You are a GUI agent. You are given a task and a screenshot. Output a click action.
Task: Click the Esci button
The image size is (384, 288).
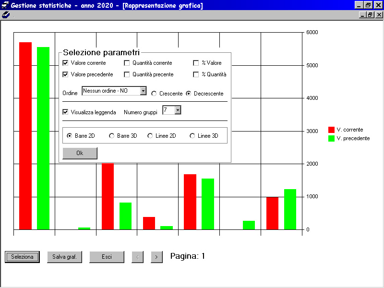pyautogui.click(x=107, y=257)
